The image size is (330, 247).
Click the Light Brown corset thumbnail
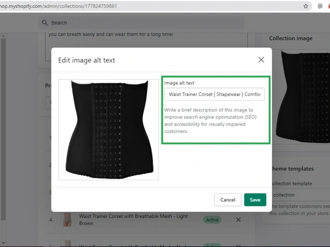(x=68, y=219)
